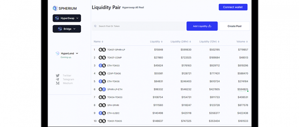
Task: Click the HyperLend logo icon
Action: click(x=57, y=54)
